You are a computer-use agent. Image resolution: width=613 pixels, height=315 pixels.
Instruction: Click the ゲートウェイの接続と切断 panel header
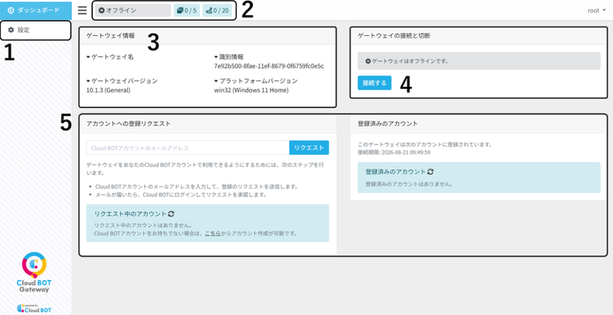(x=478, y=35)
